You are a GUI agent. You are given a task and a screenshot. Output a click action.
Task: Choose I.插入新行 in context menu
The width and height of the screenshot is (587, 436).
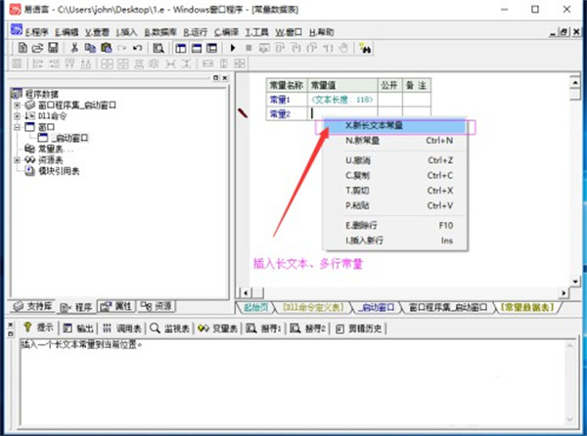395,240
